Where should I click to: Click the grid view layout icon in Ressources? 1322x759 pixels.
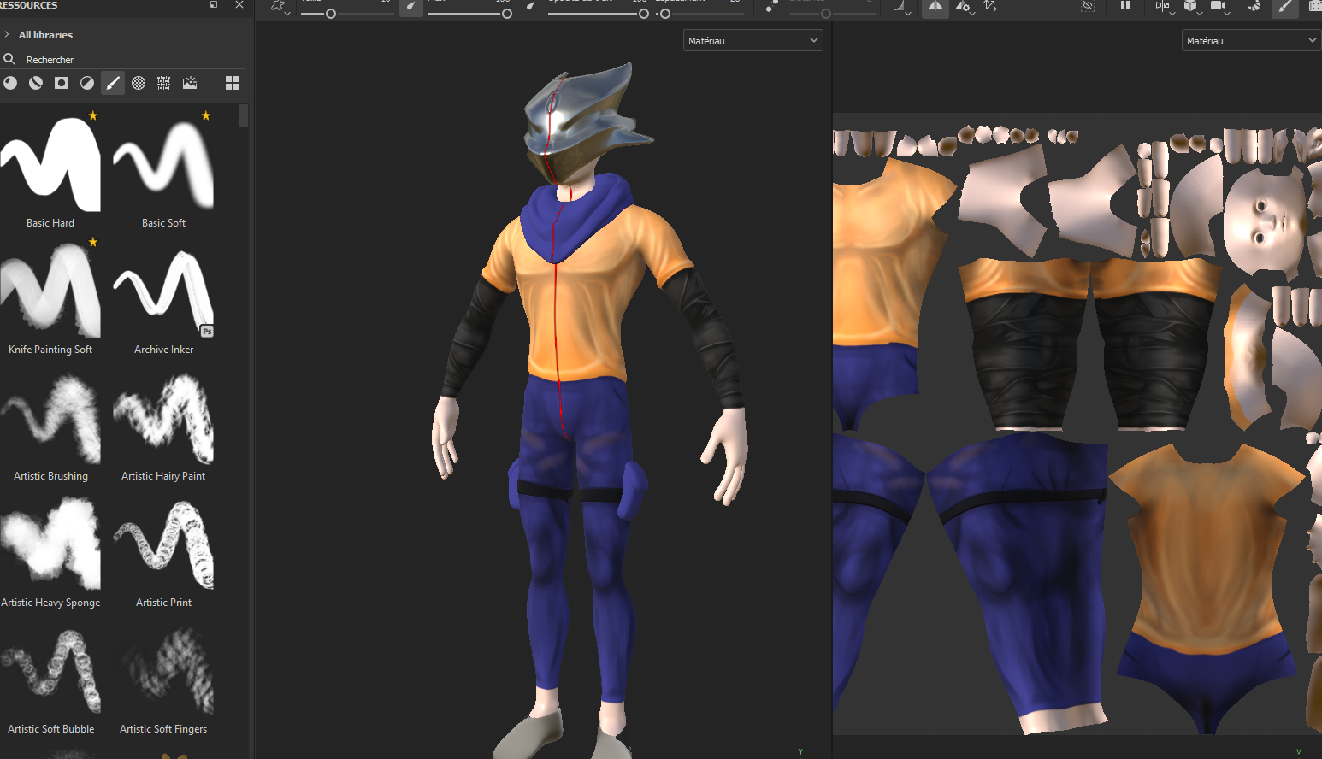(232, 83)
